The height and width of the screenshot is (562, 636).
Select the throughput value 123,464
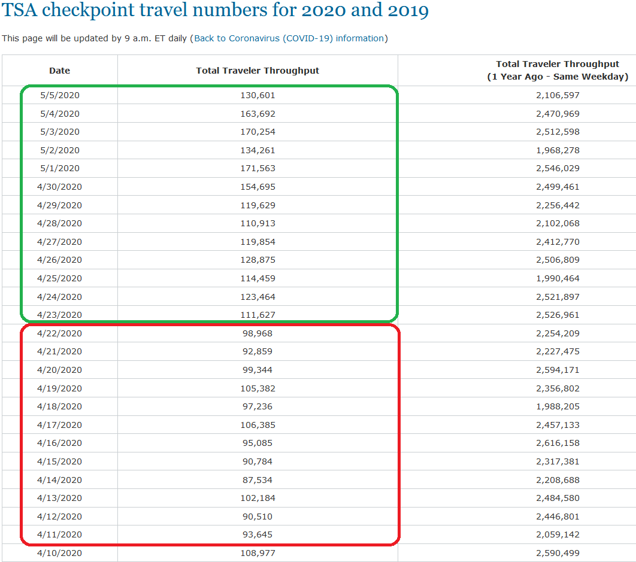258,297
